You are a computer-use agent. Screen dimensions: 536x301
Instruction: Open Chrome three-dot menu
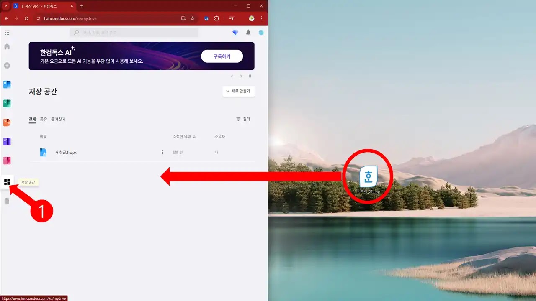[x=262, y=18]
